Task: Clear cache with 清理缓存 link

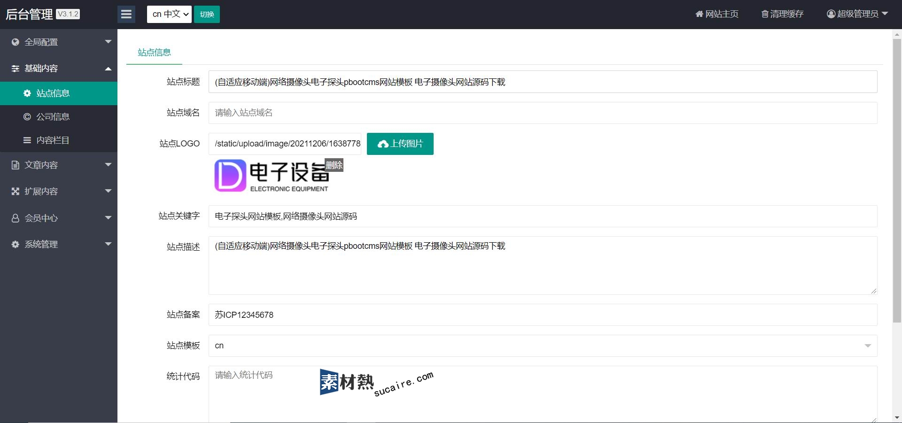Action: point(783,14)
